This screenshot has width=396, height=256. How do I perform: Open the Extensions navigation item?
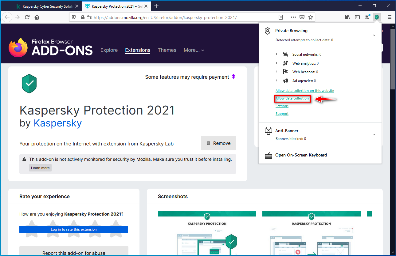pos(138,50)
